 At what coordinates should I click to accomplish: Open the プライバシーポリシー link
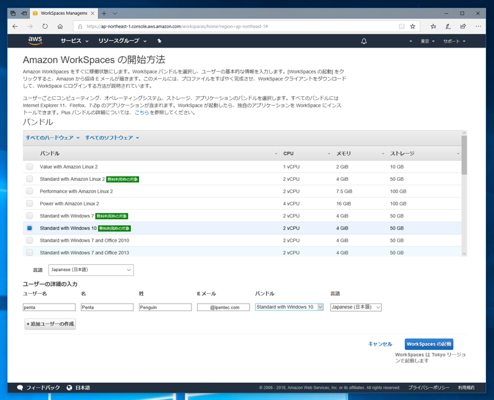(x=429, y=388)
